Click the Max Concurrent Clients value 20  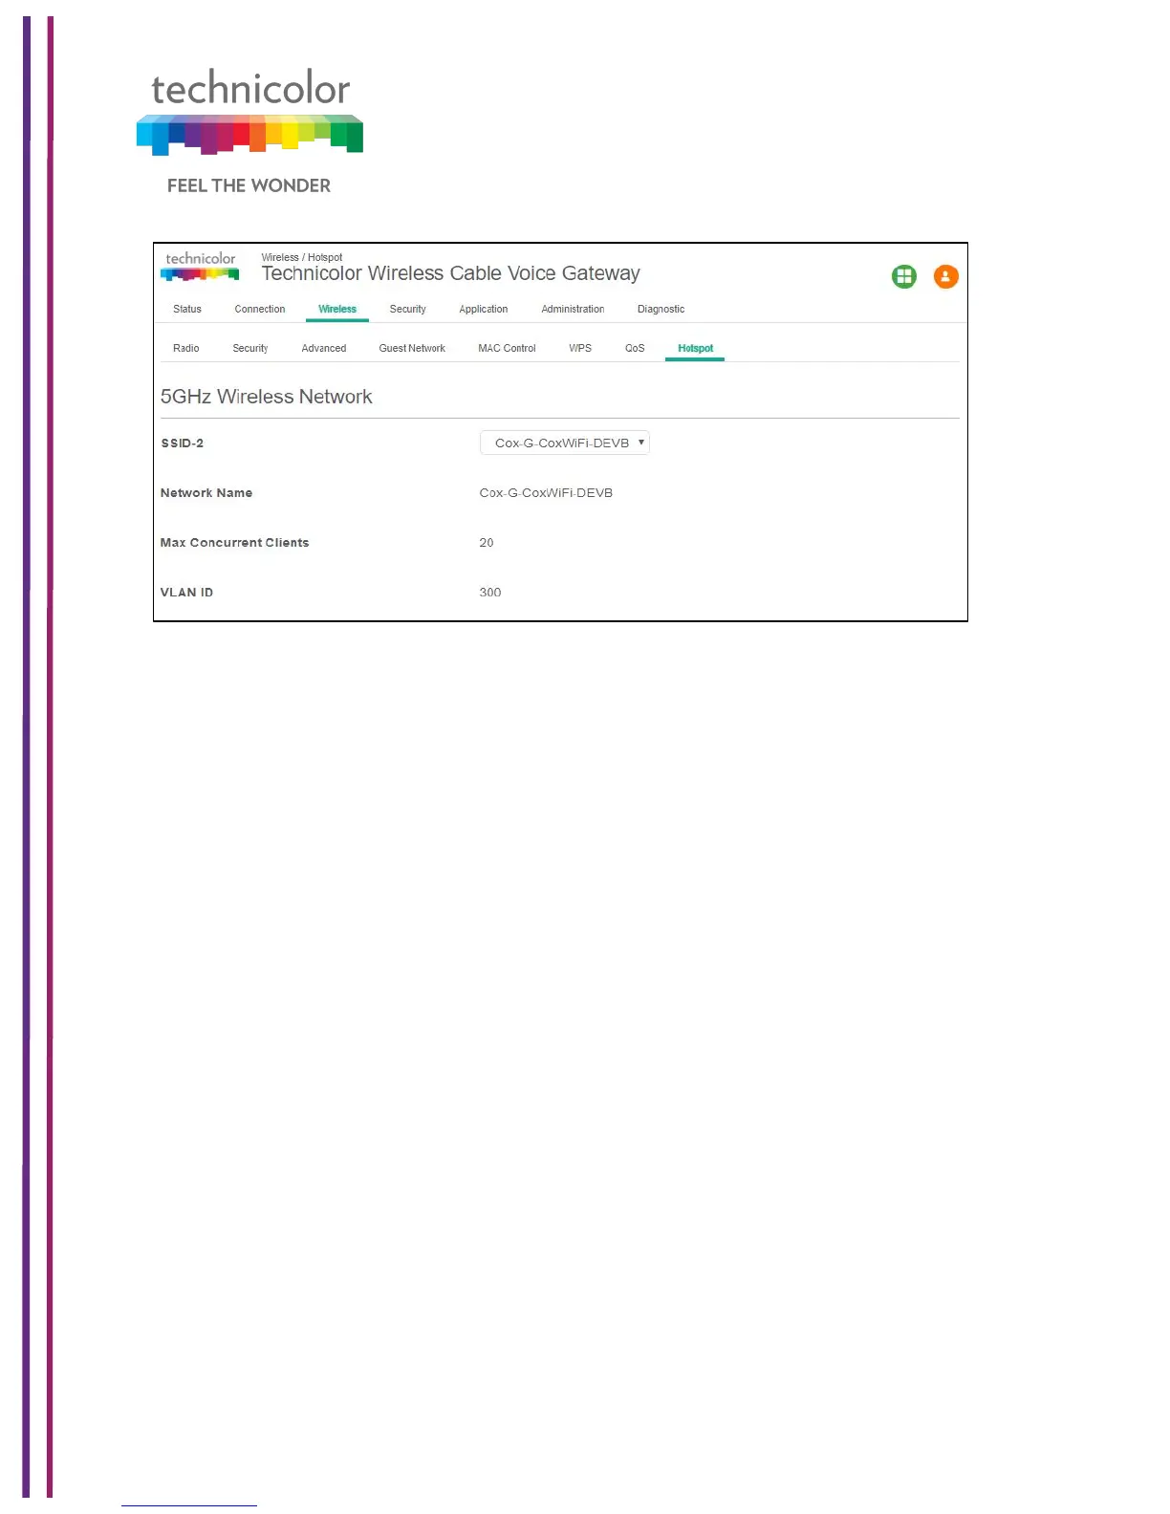click(x=487, y=542)
